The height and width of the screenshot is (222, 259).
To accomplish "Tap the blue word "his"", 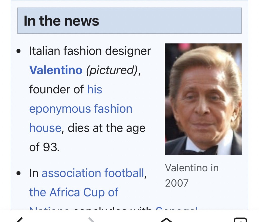I will [x=95, y=89].
